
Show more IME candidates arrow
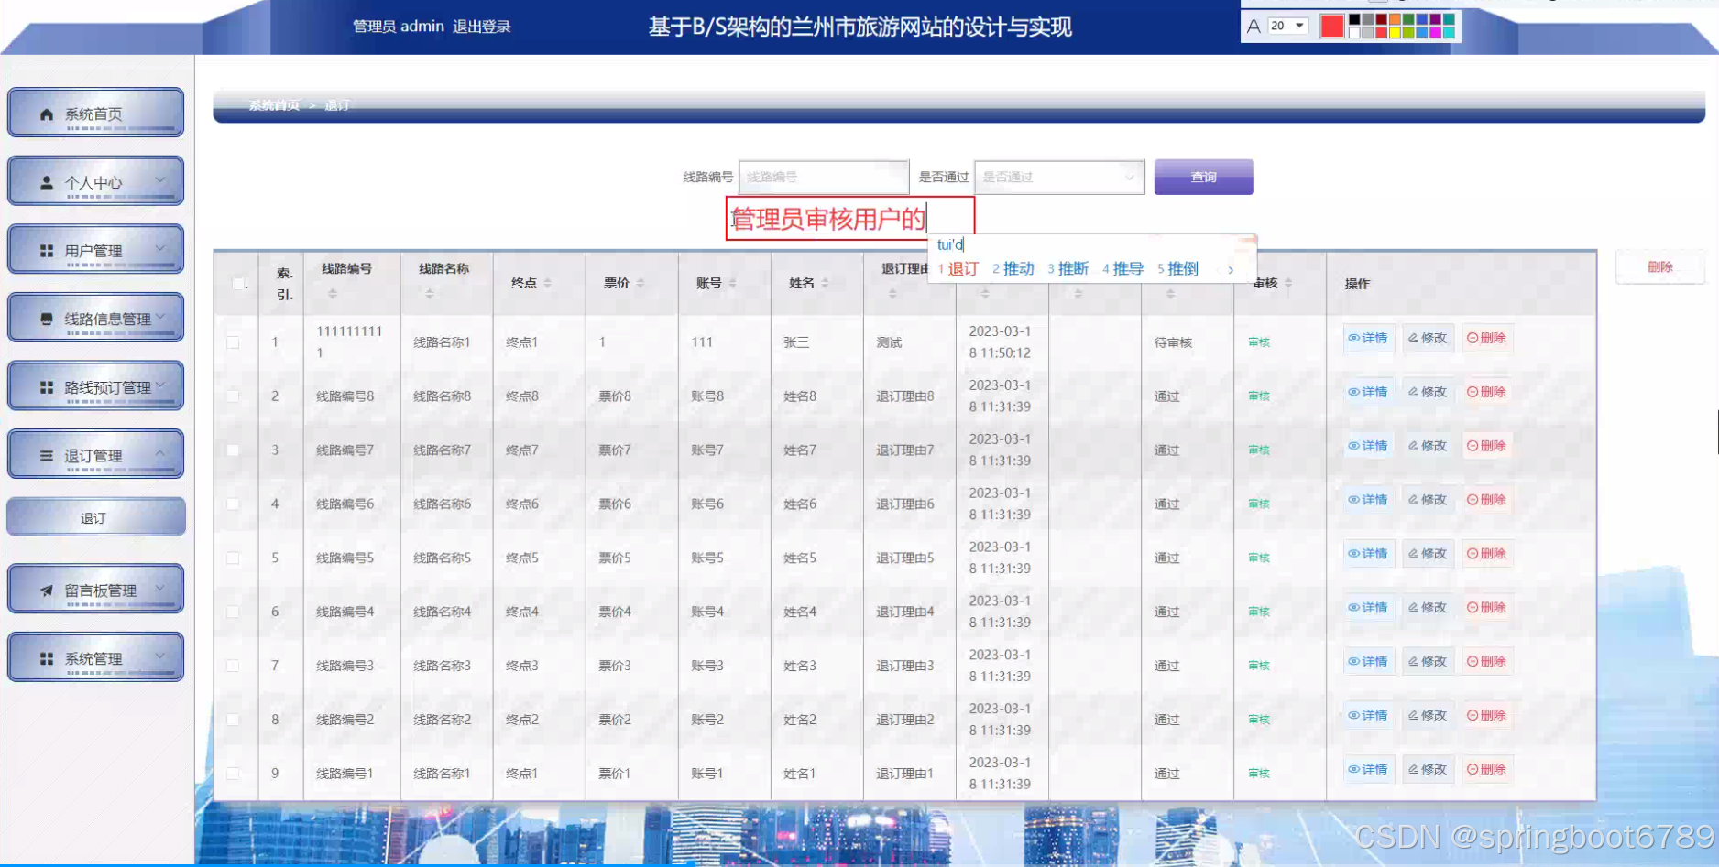point(1231,269)
